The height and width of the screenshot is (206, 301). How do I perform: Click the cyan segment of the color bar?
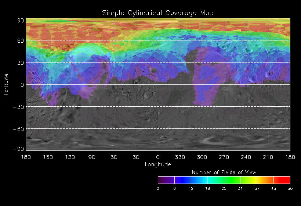pyautogui.click(x=216, y=180)
